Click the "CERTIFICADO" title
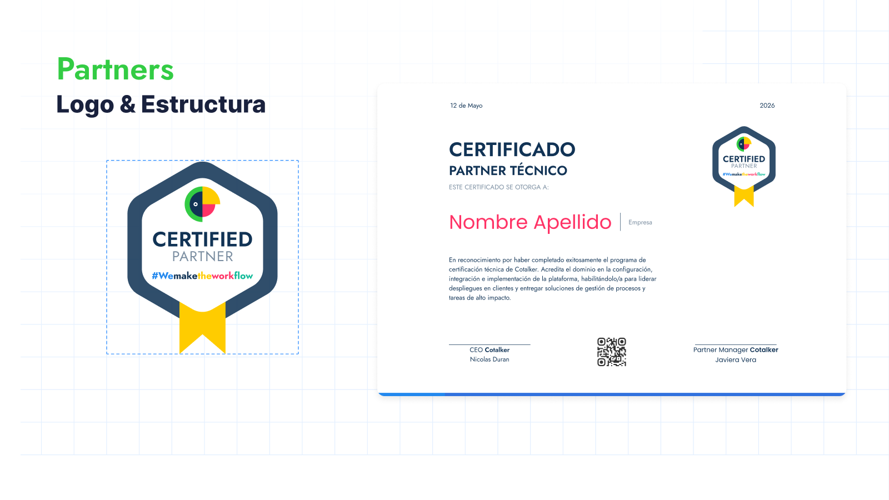Image resolution: width=889 pixels, height=500 pixels. (512, 149)
